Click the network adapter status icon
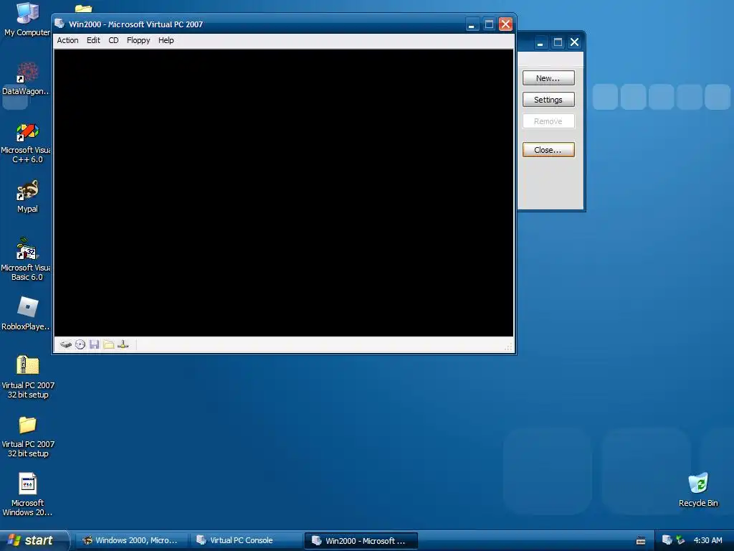The width and height of the screenshot is (734, 551). pos(123,345)
